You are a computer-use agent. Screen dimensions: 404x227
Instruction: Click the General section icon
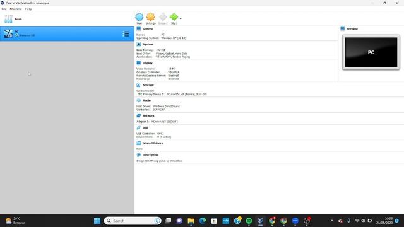[139, 29]
